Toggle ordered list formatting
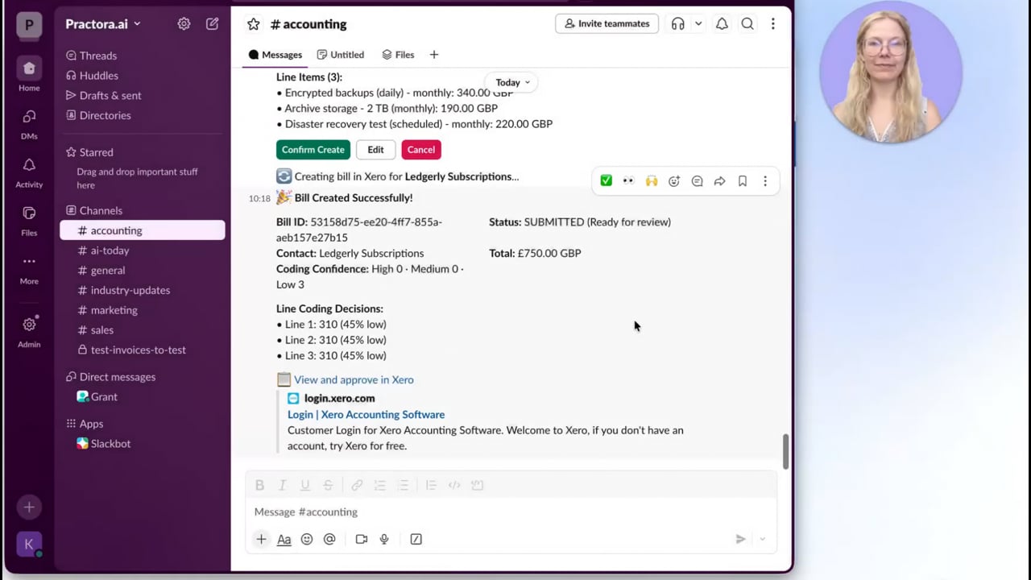The height and width of the screenshot is (580, 1031). (379, 485)
